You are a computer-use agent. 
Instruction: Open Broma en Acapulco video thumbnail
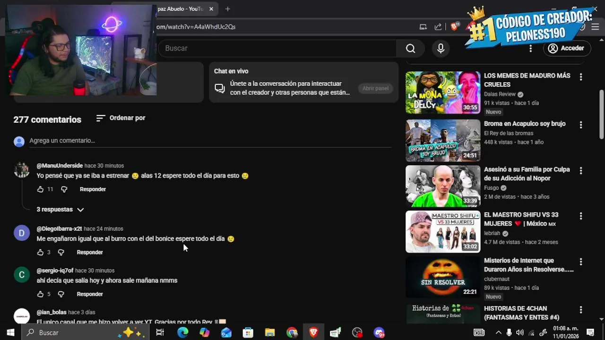coord(443,141)
